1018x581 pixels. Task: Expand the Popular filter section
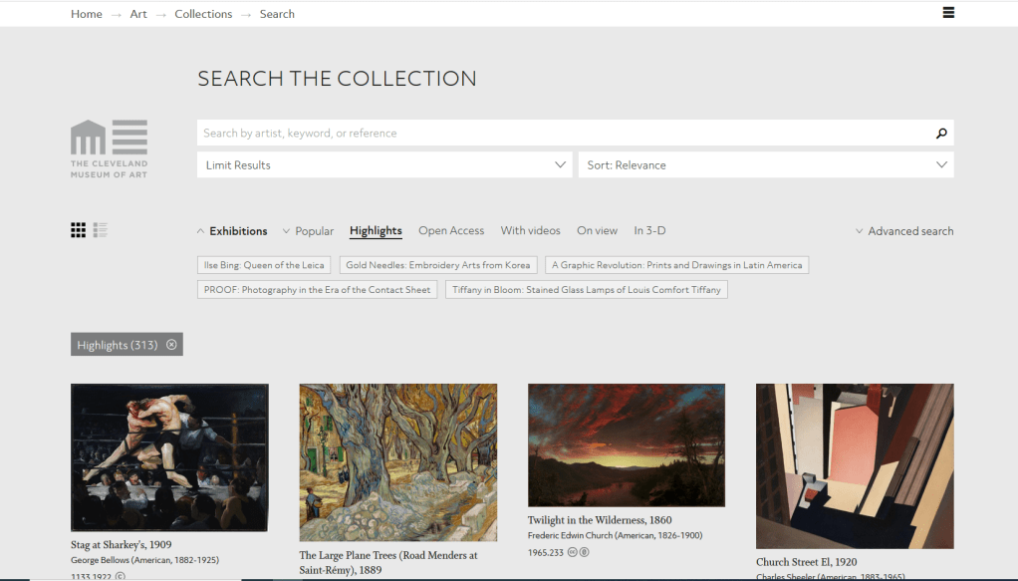[308, 231]
